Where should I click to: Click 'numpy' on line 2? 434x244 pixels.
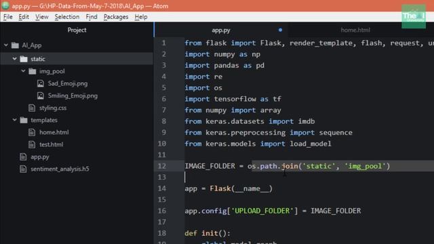(224, 54)
